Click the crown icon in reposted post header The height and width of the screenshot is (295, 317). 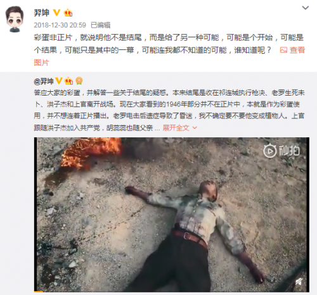(x=68, y=81)
